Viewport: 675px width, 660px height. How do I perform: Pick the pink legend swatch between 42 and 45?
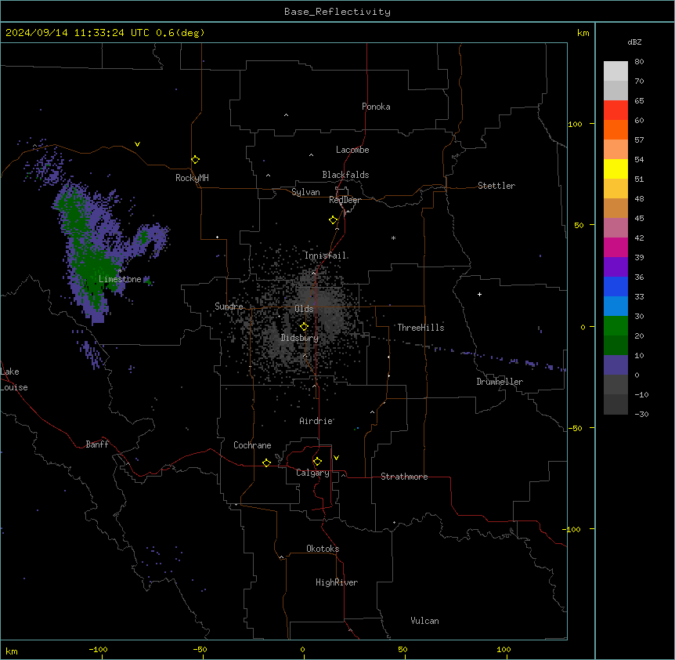point(615,228)
